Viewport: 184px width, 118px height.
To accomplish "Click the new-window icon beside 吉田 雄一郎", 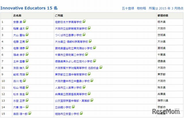I will (30, 113).
